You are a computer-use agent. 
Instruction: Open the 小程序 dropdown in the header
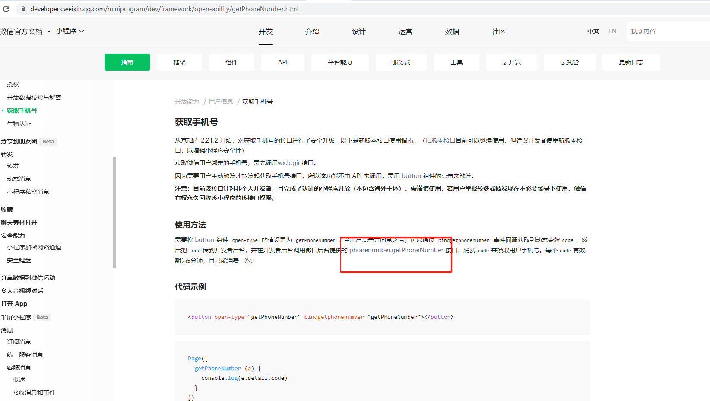[70, 31]
